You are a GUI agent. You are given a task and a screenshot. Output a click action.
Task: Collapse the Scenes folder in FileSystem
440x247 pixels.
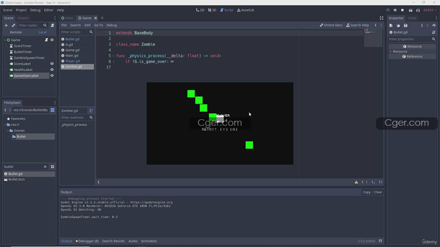click(x=8, y=131)
